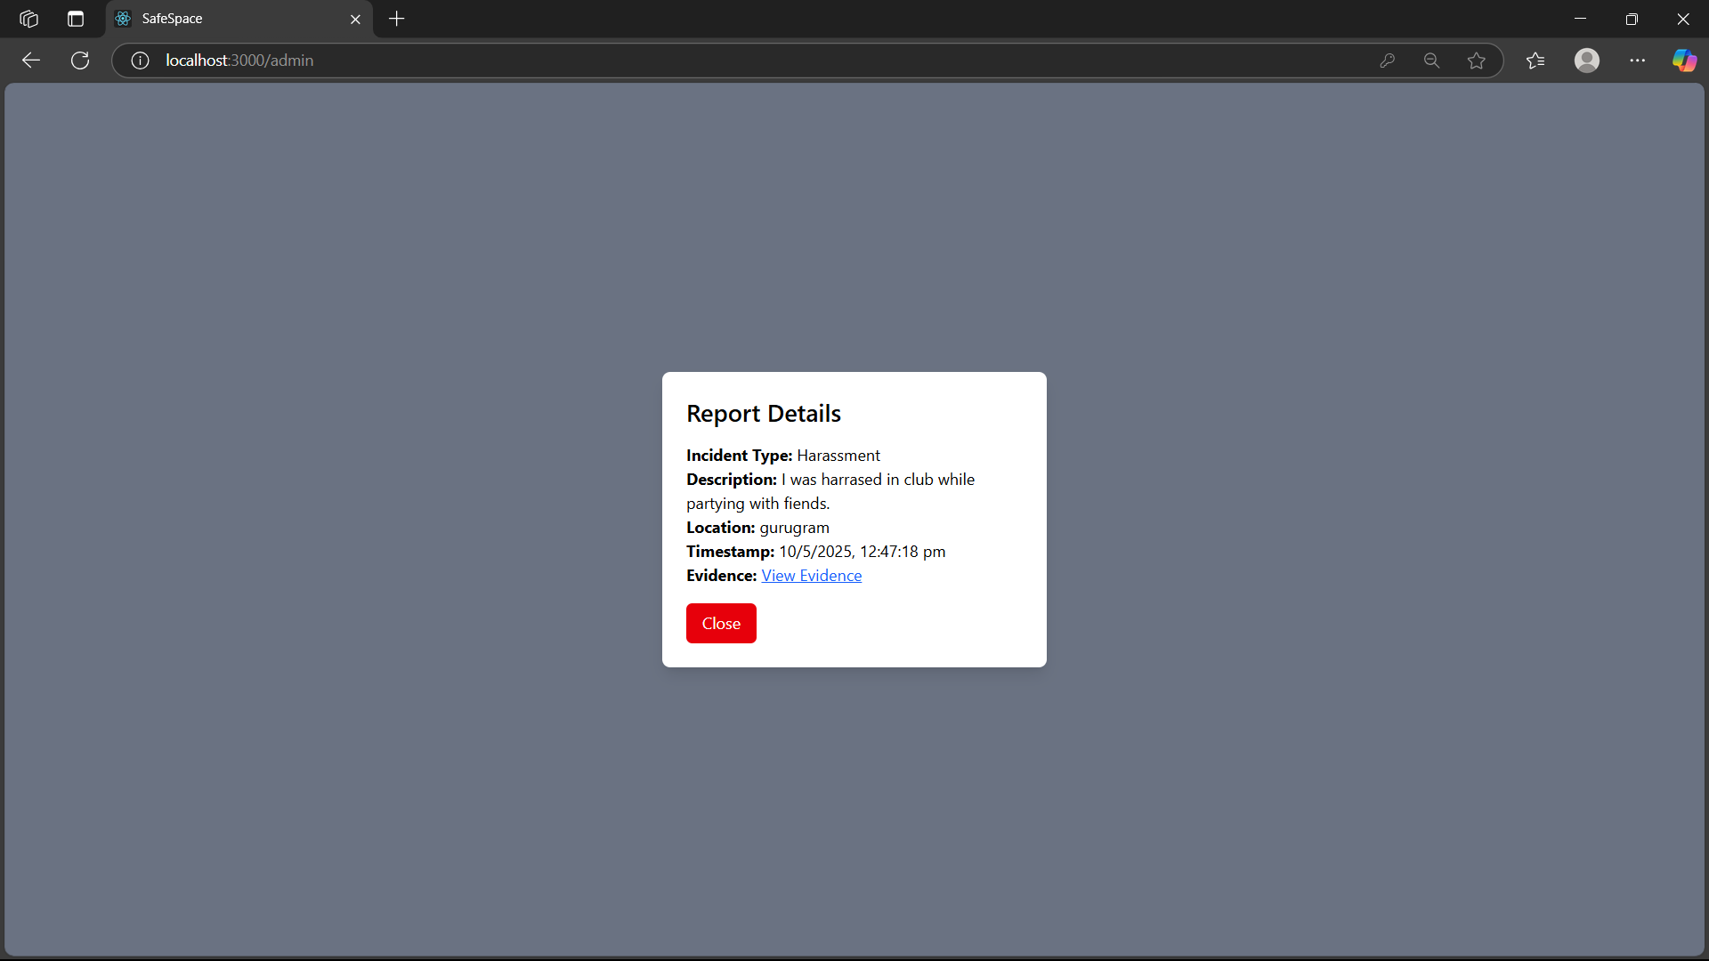
Task: Toggle the vertical tabs button
Action: click(x=76, y=19)
